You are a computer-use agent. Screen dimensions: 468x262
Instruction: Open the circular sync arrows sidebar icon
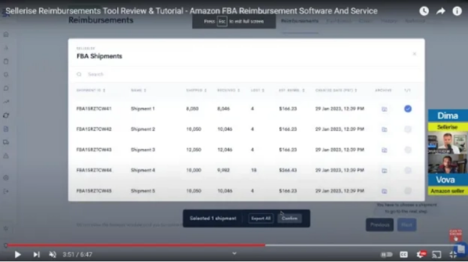6,115
